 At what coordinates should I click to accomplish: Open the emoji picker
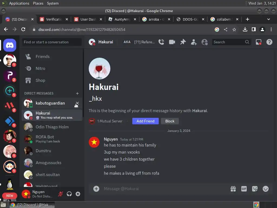[x=266, y=189]
